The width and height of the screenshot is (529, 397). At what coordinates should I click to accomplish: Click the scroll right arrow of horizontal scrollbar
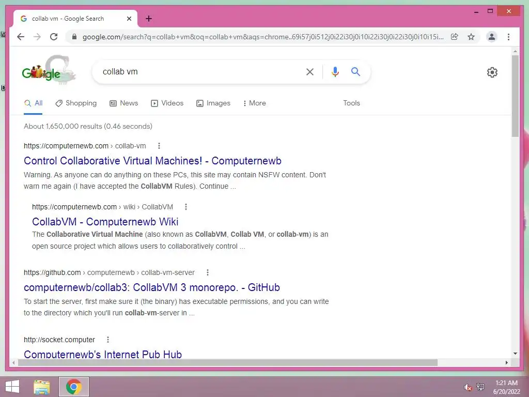point(506,362)
